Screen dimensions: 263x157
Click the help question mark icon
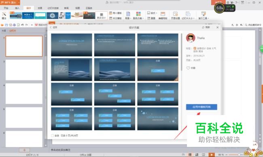click(x=237, y=2)
